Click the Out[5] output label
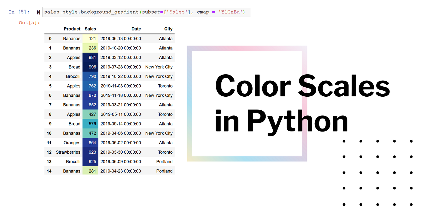The image size is (424, 217). pyautogui.click(x=29, y=22)
